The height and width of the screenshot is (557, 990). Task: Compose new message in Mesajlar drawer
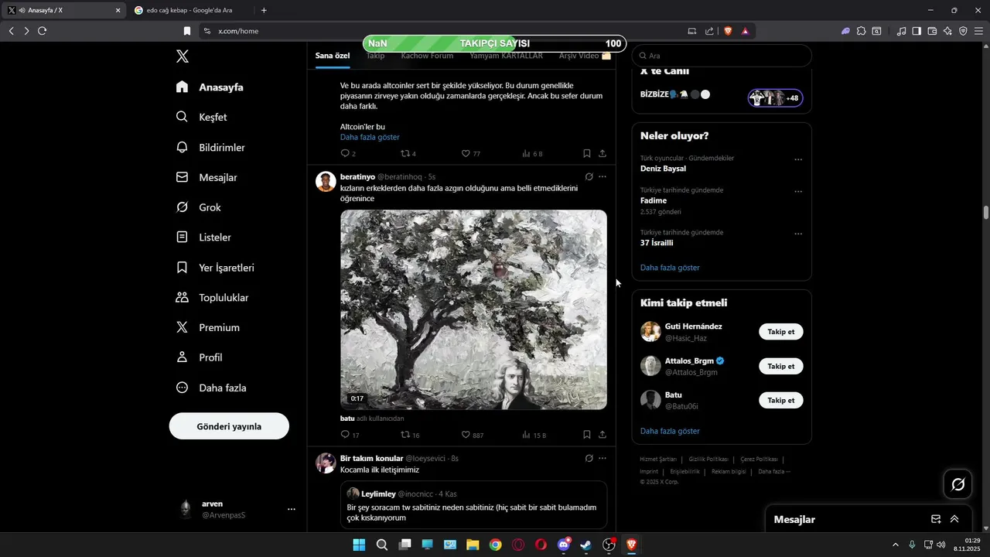point(936,519)
